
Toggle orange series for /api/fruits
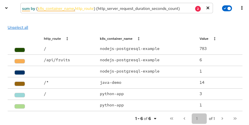(x=20, y=61)
